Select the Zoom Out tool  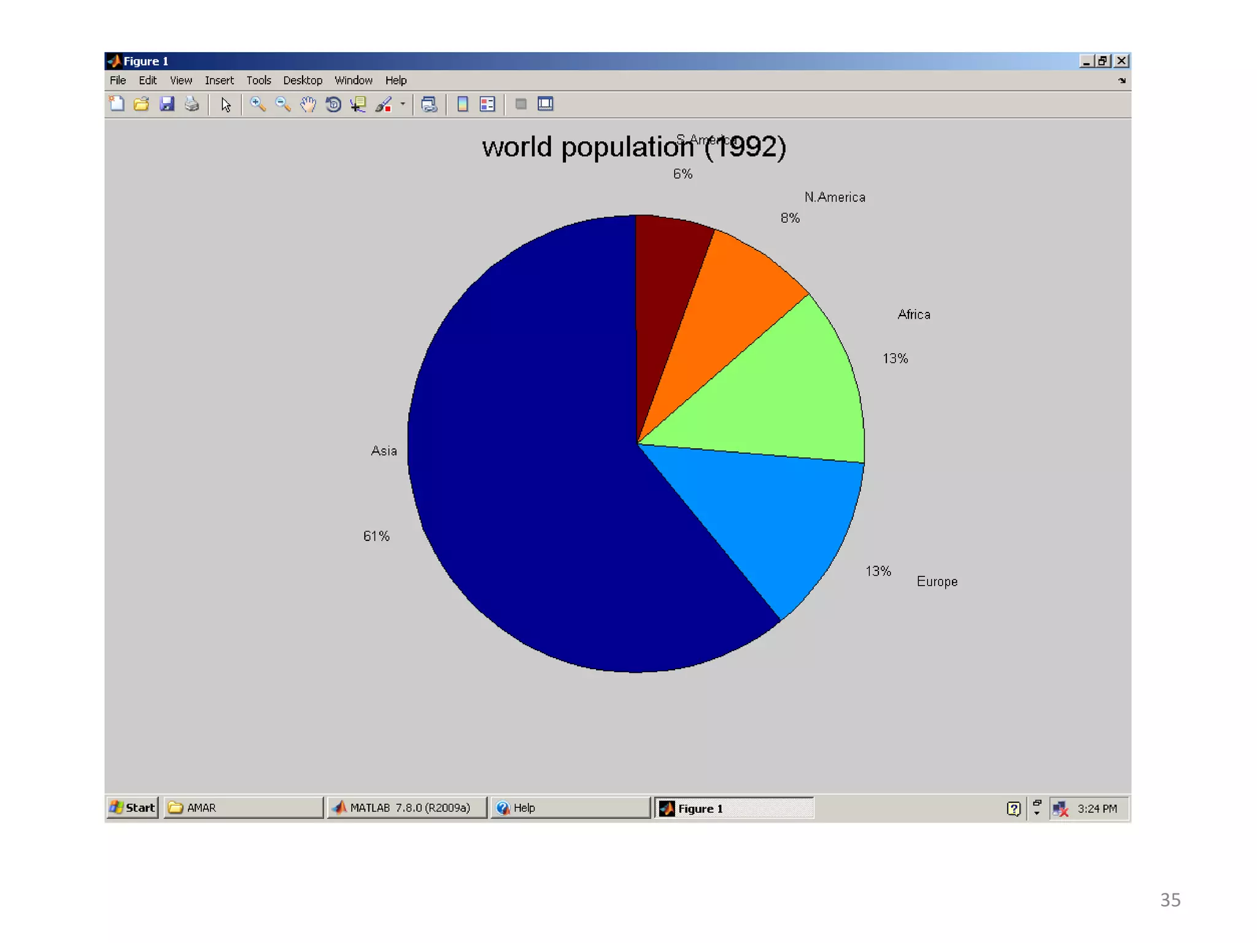pos(283,104)
